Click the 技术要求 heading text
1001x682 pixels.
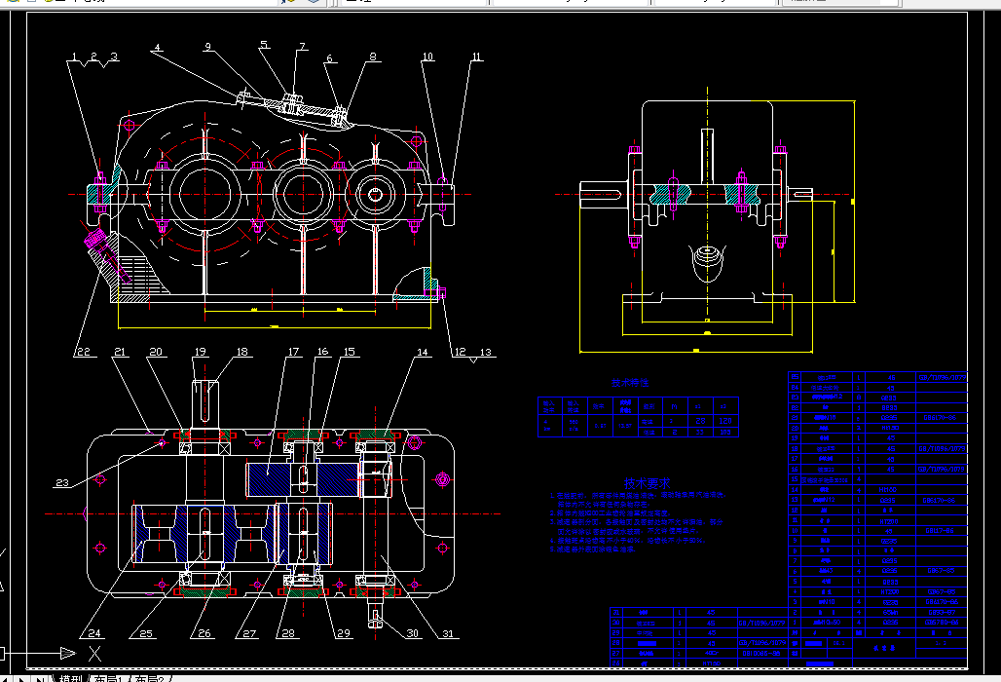point(648,483)
